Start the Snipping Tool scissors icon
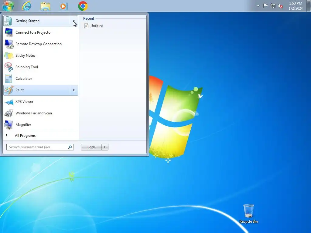Image resolution: width=311 pixels, height=233 pixels. 9,67
